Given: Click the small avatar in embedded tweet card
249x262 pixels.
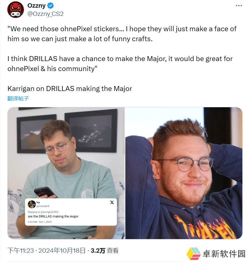Looking at the screenshot, I should click(32, 204).
